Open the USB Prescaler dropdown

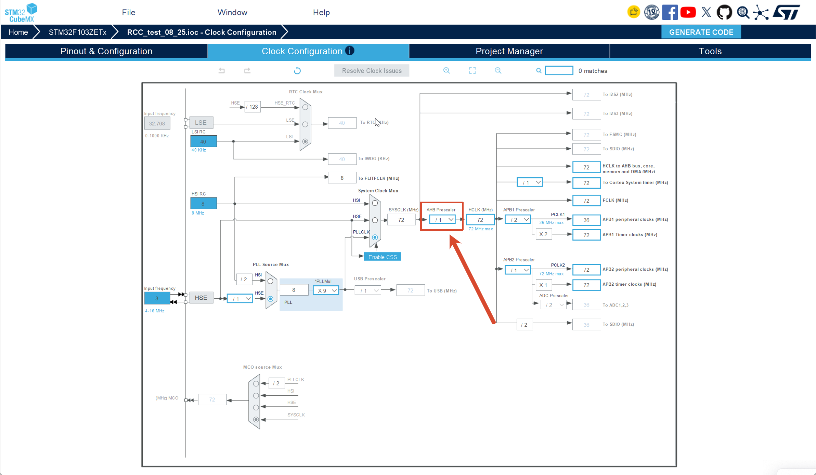[x=368, y=290]
